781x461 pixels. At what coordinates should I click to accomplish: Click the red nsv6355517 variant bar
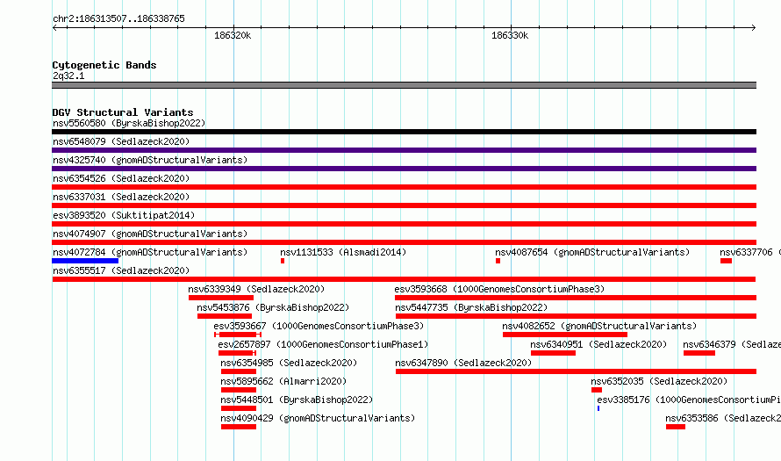point(404,279)
